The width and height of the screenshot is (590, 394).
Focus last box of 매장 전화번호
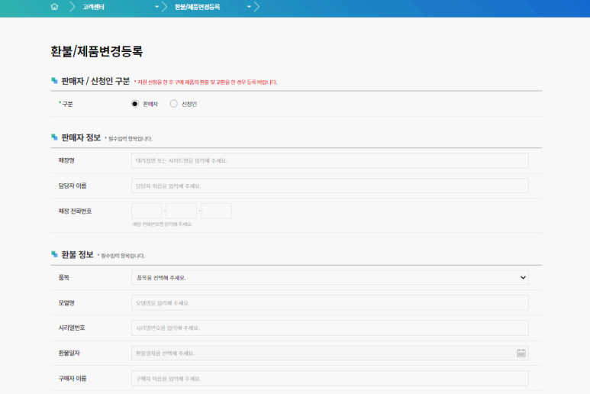[216, 211]
